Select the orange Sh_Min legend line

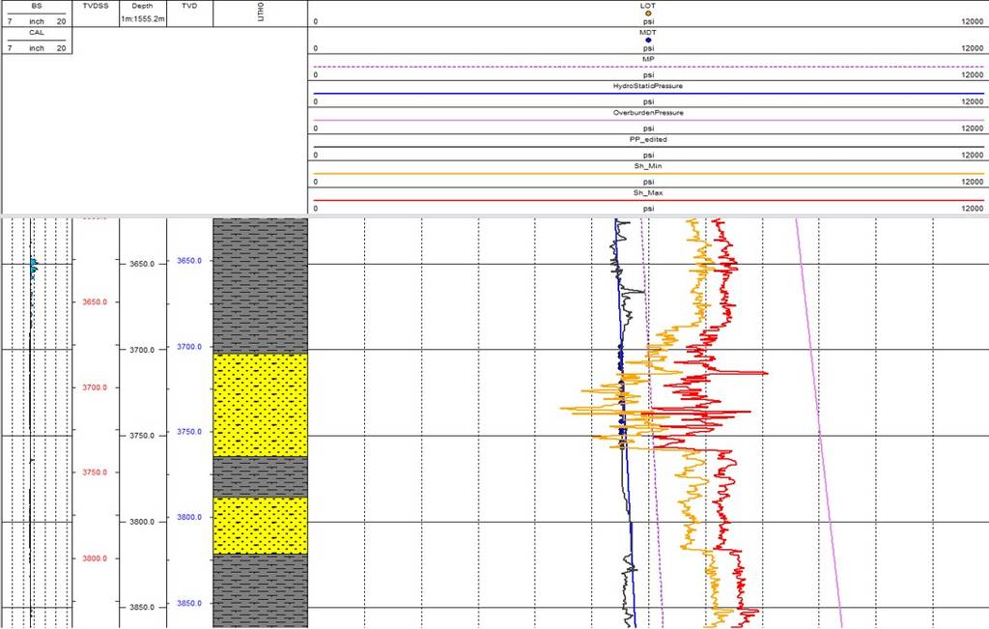click(648, 174)
